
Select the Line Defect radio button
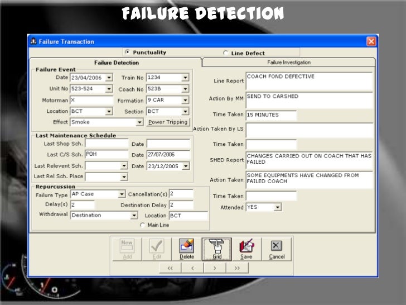225,53
